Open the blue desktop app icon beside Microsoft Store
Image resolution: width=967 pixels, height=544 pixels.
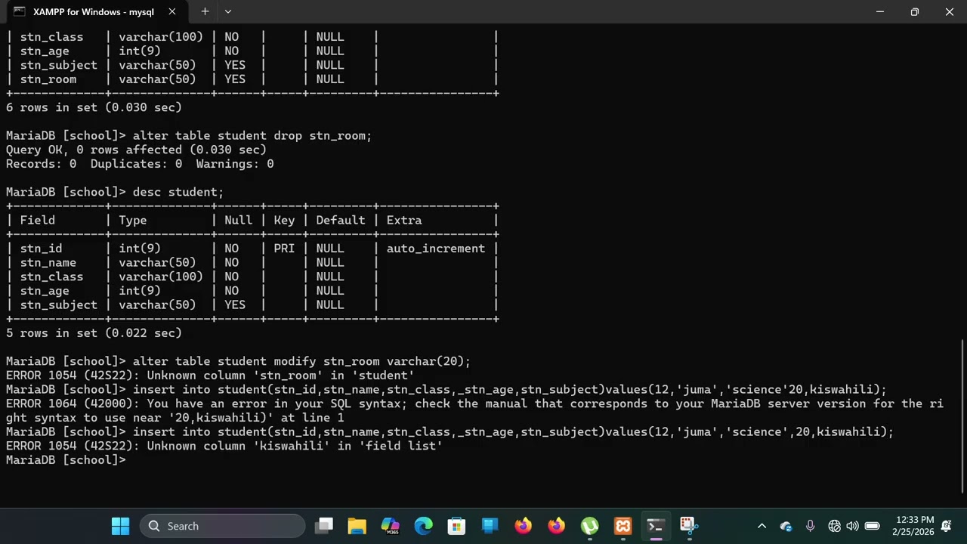490,526
